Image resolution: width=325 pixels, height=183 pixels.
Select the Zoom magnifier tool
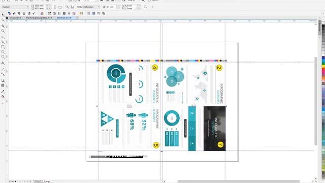3,31
